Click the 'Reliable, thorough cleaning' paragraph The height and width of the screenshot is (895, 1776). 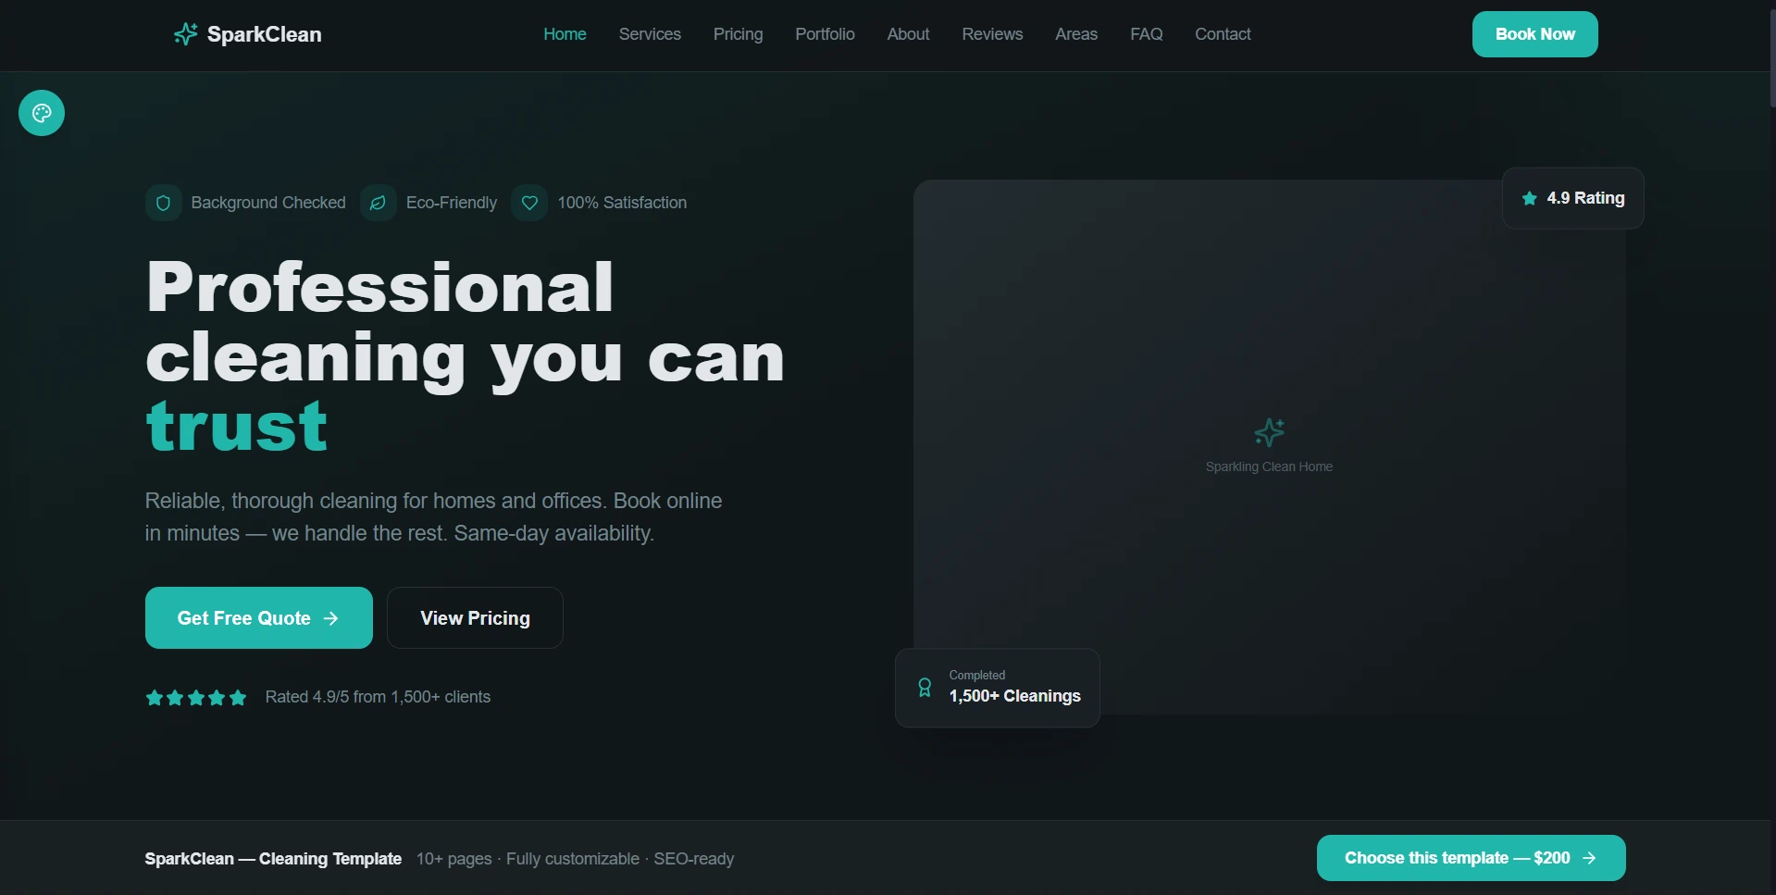click(433, 516)
